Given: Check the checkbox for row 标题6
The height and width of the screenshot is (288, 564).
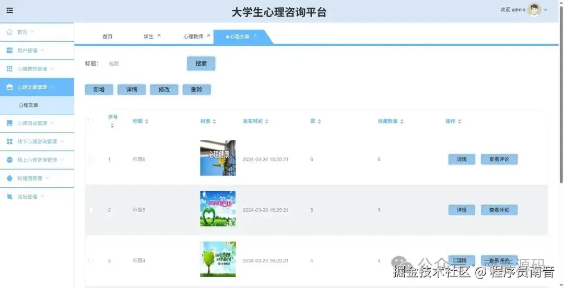Looking at the screenshot, I should point(91,159).
